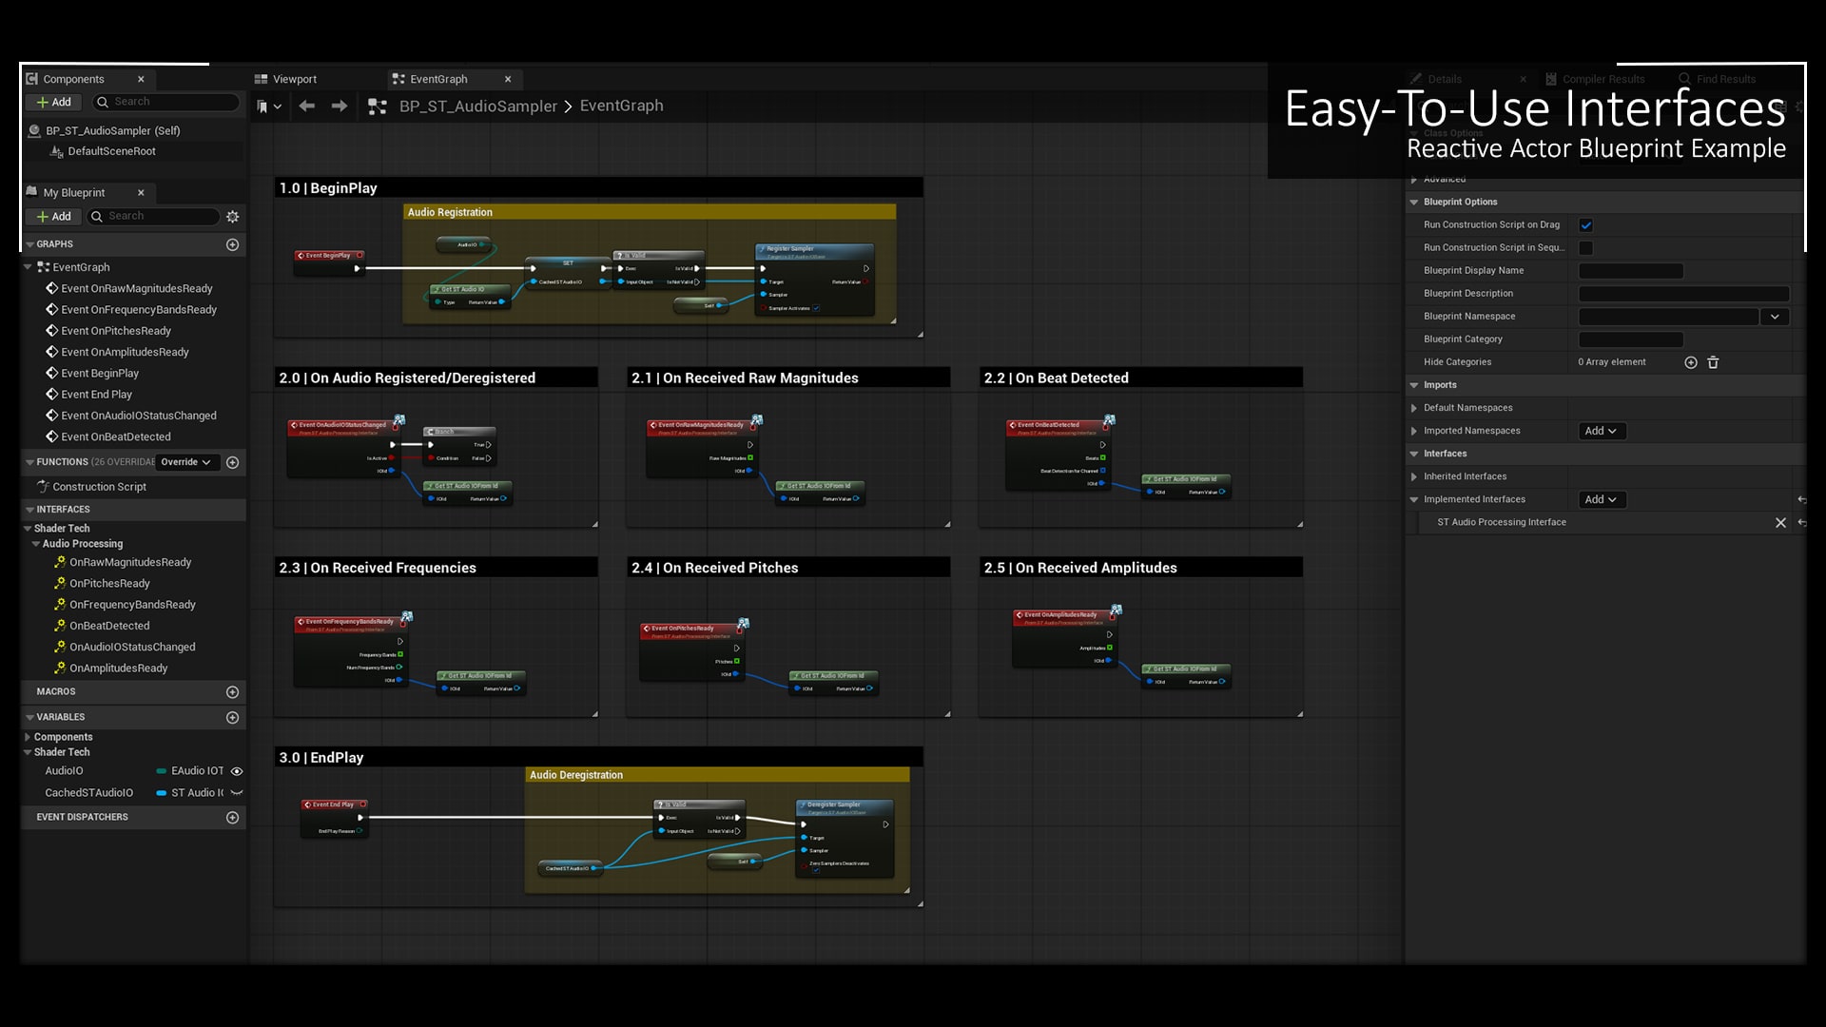Delete Hide Categories array elements trash icon

tap(1713, 362)
